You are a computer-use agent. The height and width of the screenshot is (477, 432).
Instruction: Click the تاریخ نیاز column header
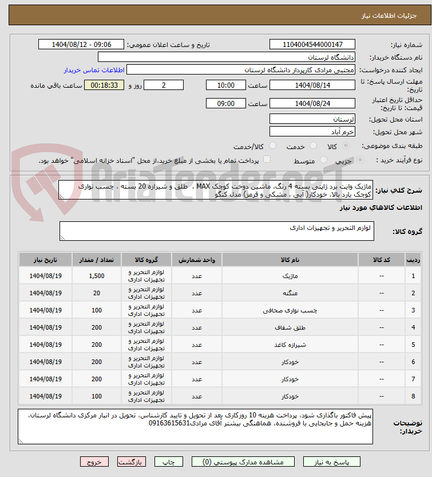(45, 260)
